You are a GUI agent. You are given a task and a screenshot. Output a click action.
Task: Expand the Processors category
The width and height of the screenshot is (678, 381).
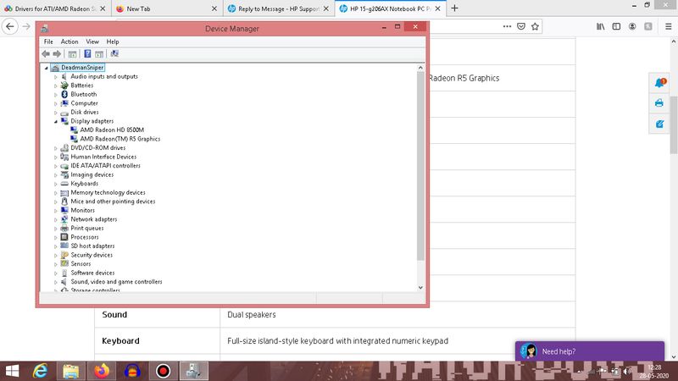click(55, 238)
